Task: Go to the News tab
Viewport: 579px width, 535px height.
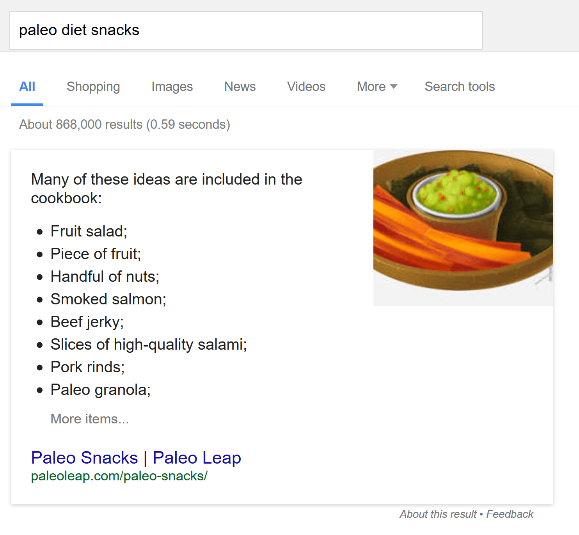Action: 240,87
